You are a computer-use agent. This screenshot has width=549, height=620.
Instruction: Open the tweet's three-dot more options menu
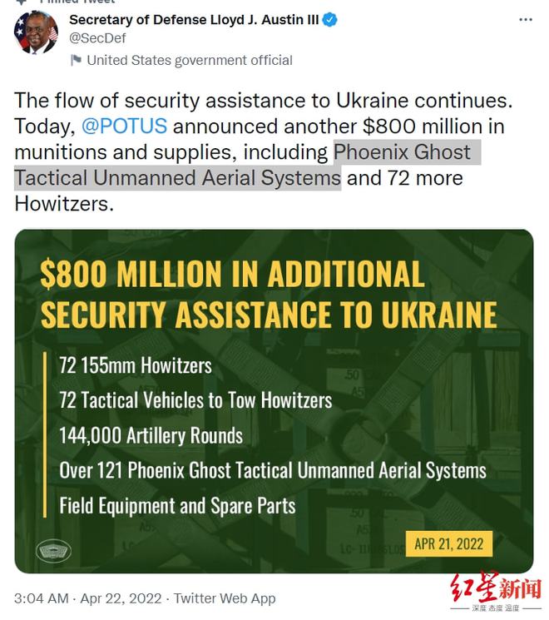coord(525,20)
